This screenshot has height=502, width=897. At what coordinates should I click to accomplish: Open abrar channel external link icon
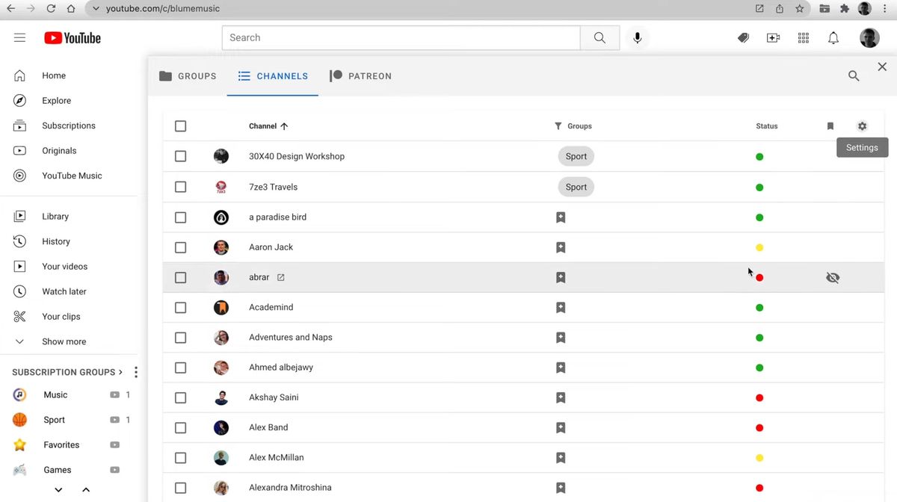(281, 278)
